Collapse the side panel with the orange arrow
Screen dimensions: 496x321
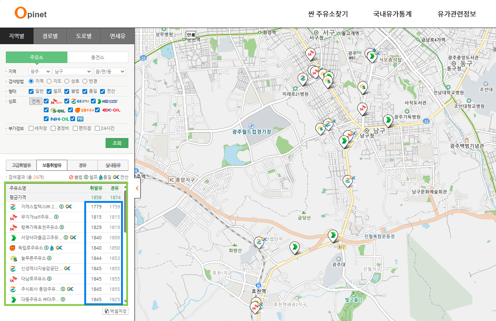137,188
